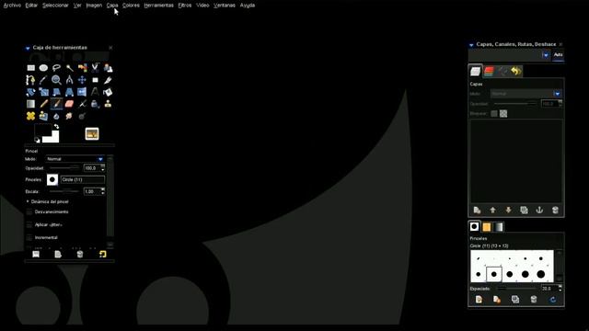Image resolution: width=589 pixels, height=331 pixels.
Task: Open the Capa menu
Action: coord(112,6)
